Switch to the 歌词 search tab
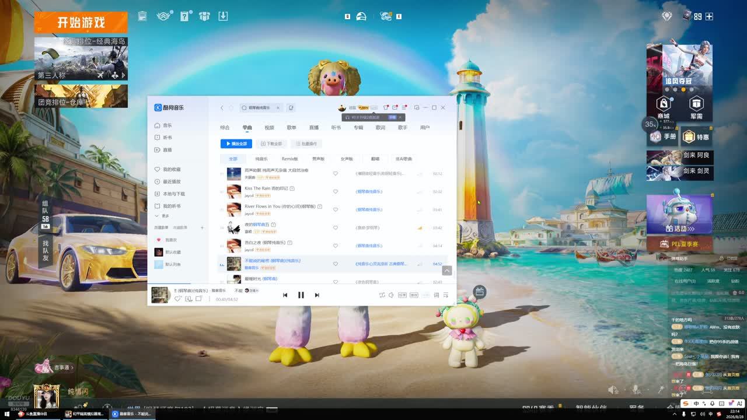 pyautogui.click(x=380, y=127)
